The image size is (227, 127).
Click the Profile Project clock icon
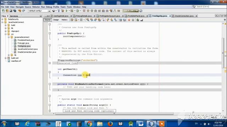click(x=77, y=11)
